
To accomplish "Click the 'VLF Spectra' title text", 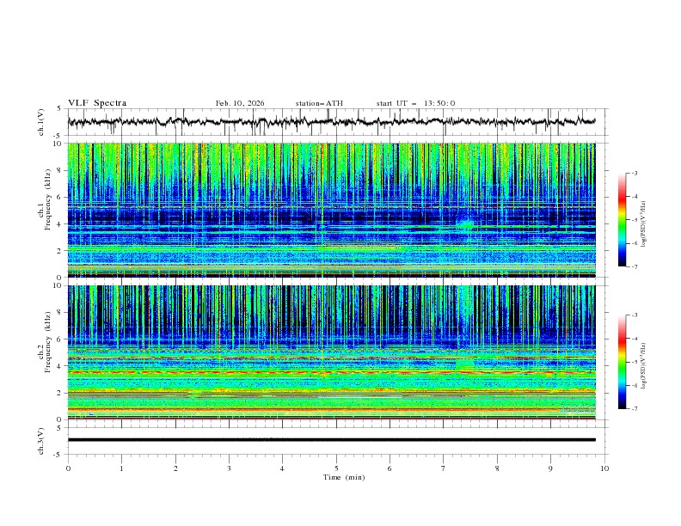I will click(97, 103).
